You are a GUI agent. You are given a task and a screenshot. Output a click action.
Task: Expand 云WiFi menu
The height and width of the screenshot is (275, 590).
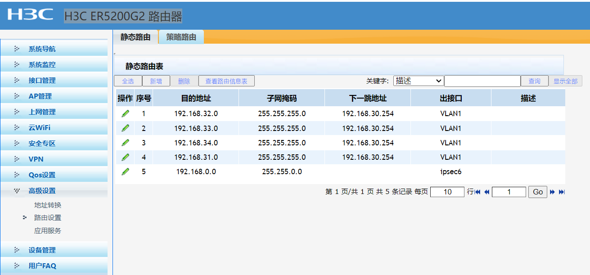coord(54,128)
